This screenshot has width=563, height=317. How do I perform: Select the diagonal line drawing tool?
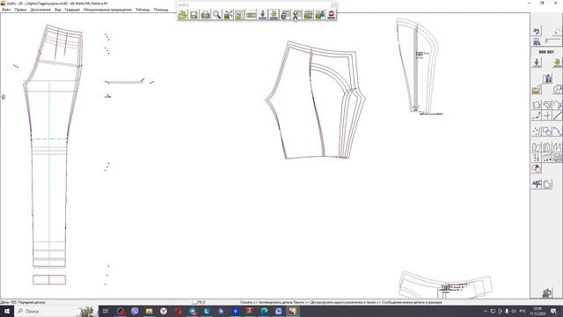pyautogui.click(x=557, y=115)
